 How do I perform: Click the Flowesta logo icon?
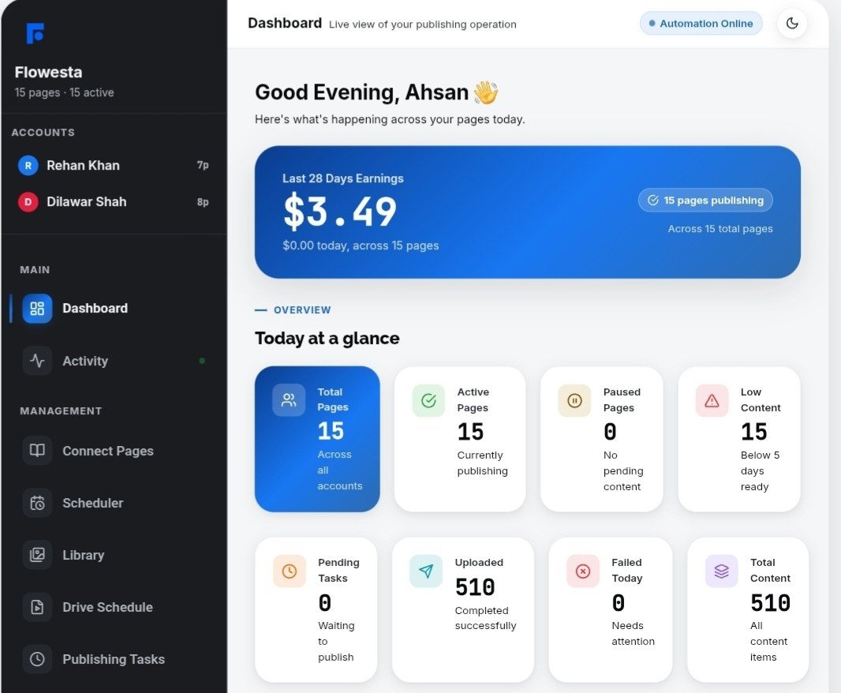(35, 33)
